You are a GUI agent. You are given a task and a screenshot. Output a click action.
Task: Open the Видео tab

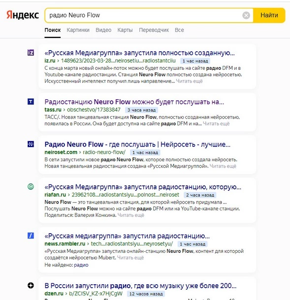(x=103, y=30)
